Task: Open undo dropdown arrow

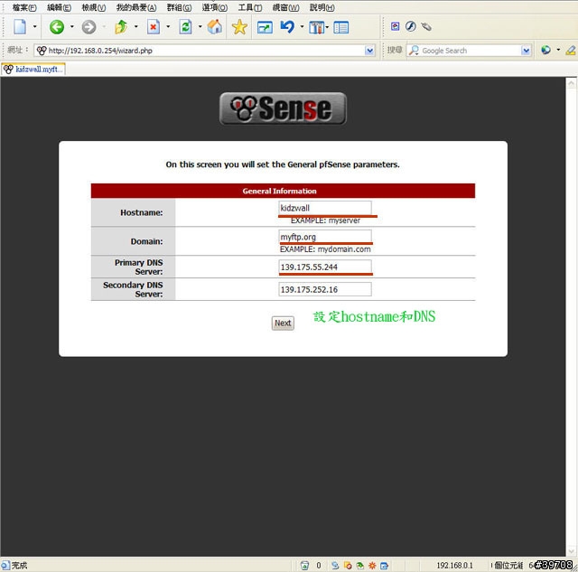Action: click(302, 26)
